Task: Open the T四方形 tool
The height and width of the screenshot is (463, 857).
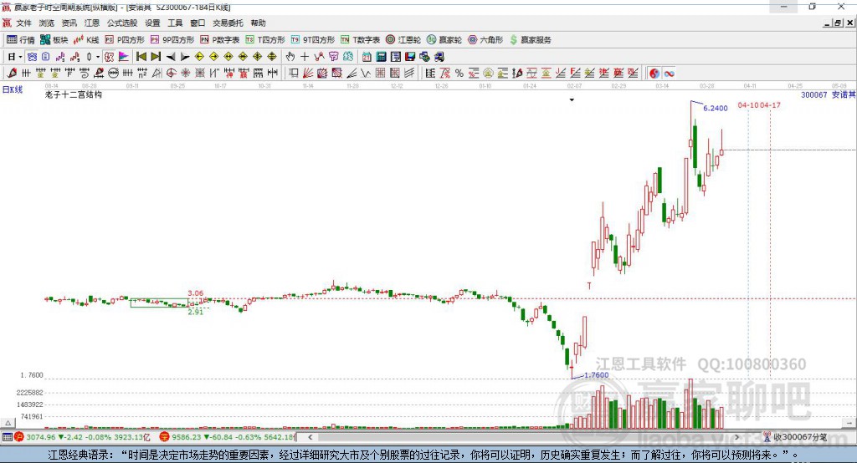Action: (x=265, y=40)
